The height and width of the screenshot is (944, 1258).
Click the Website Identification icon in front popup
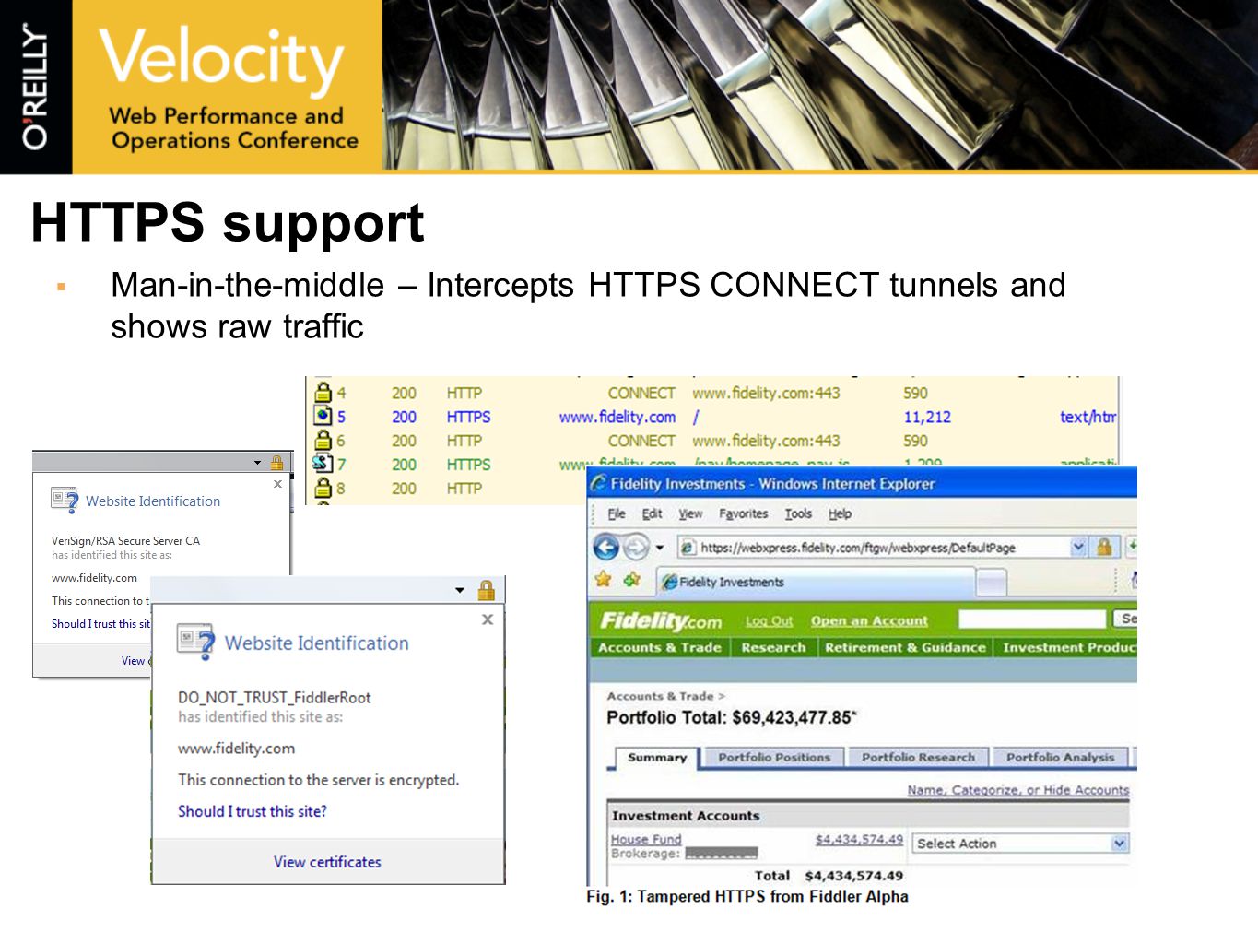pyautogui.click(x=195, y=643)
